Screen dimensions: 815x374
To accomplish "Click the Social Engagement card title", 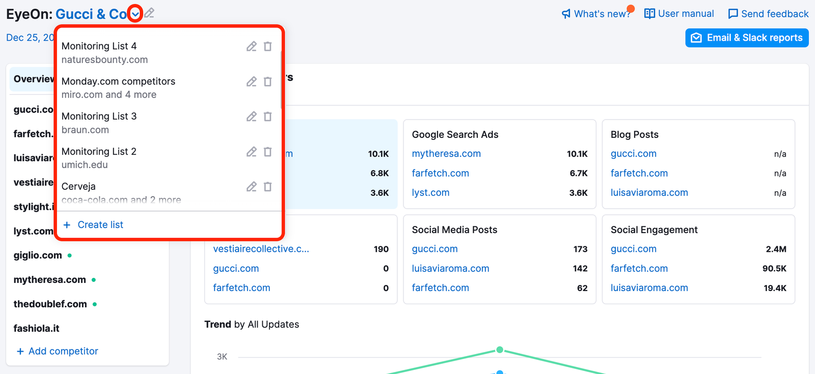I will coord(654,230).
